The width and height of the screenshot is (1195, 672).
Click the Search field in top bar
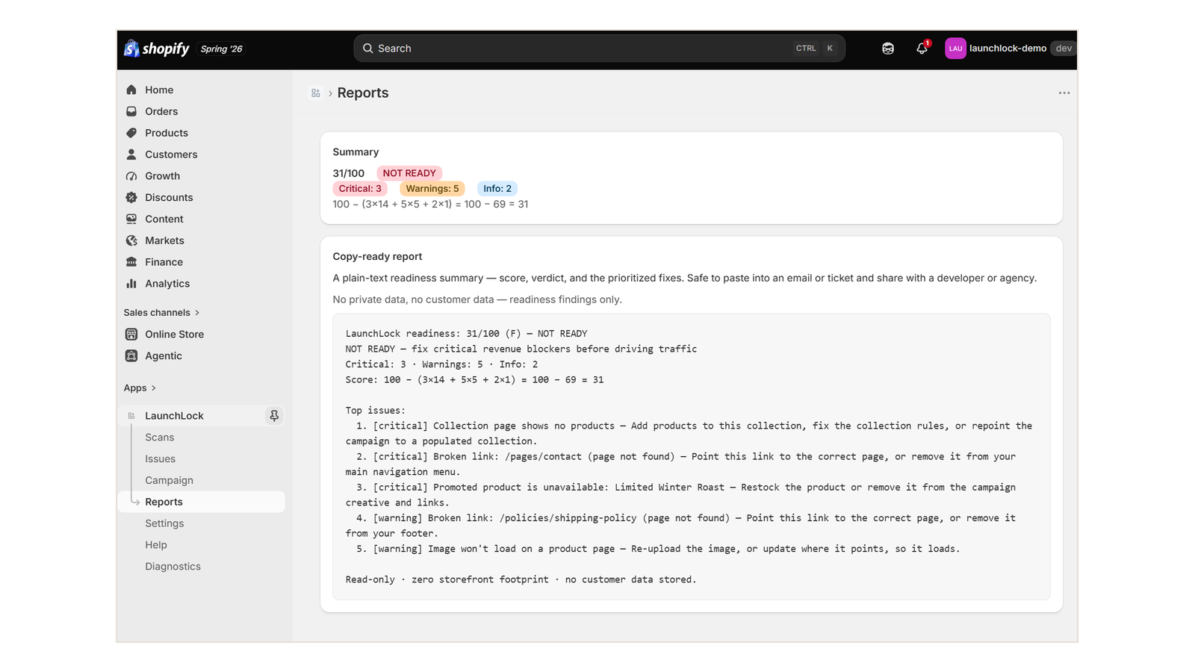pyautogui.click(x=599, y=49)
